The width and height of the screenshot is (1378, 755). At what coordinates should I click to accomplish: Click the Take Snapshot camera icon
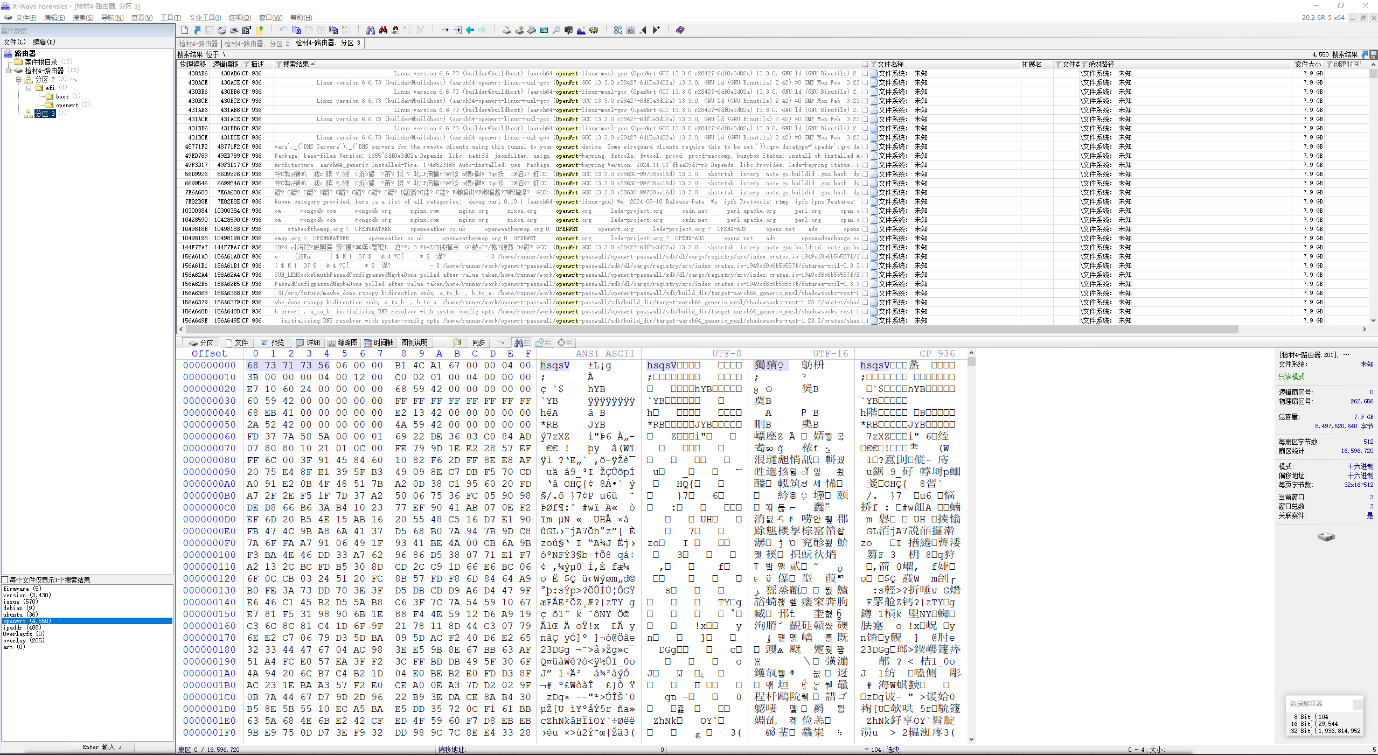(569, 30)
